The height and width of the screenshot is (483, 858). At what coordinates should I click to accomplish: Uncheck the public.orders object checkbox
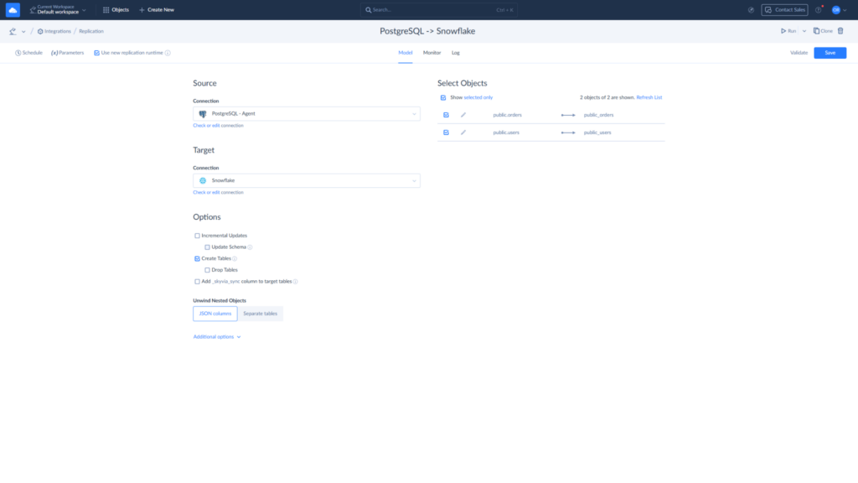[x=446, y=115]
